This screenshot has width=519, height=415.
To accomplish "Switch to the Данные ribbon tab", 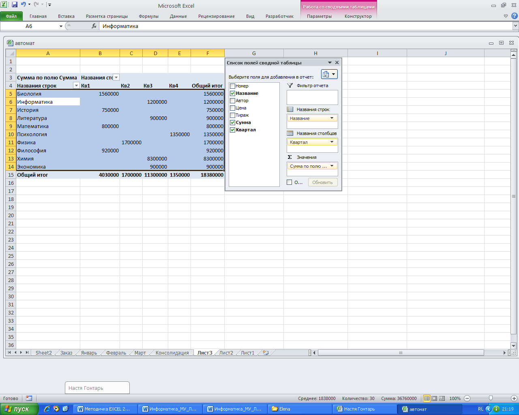I will (x=178, y=16).
